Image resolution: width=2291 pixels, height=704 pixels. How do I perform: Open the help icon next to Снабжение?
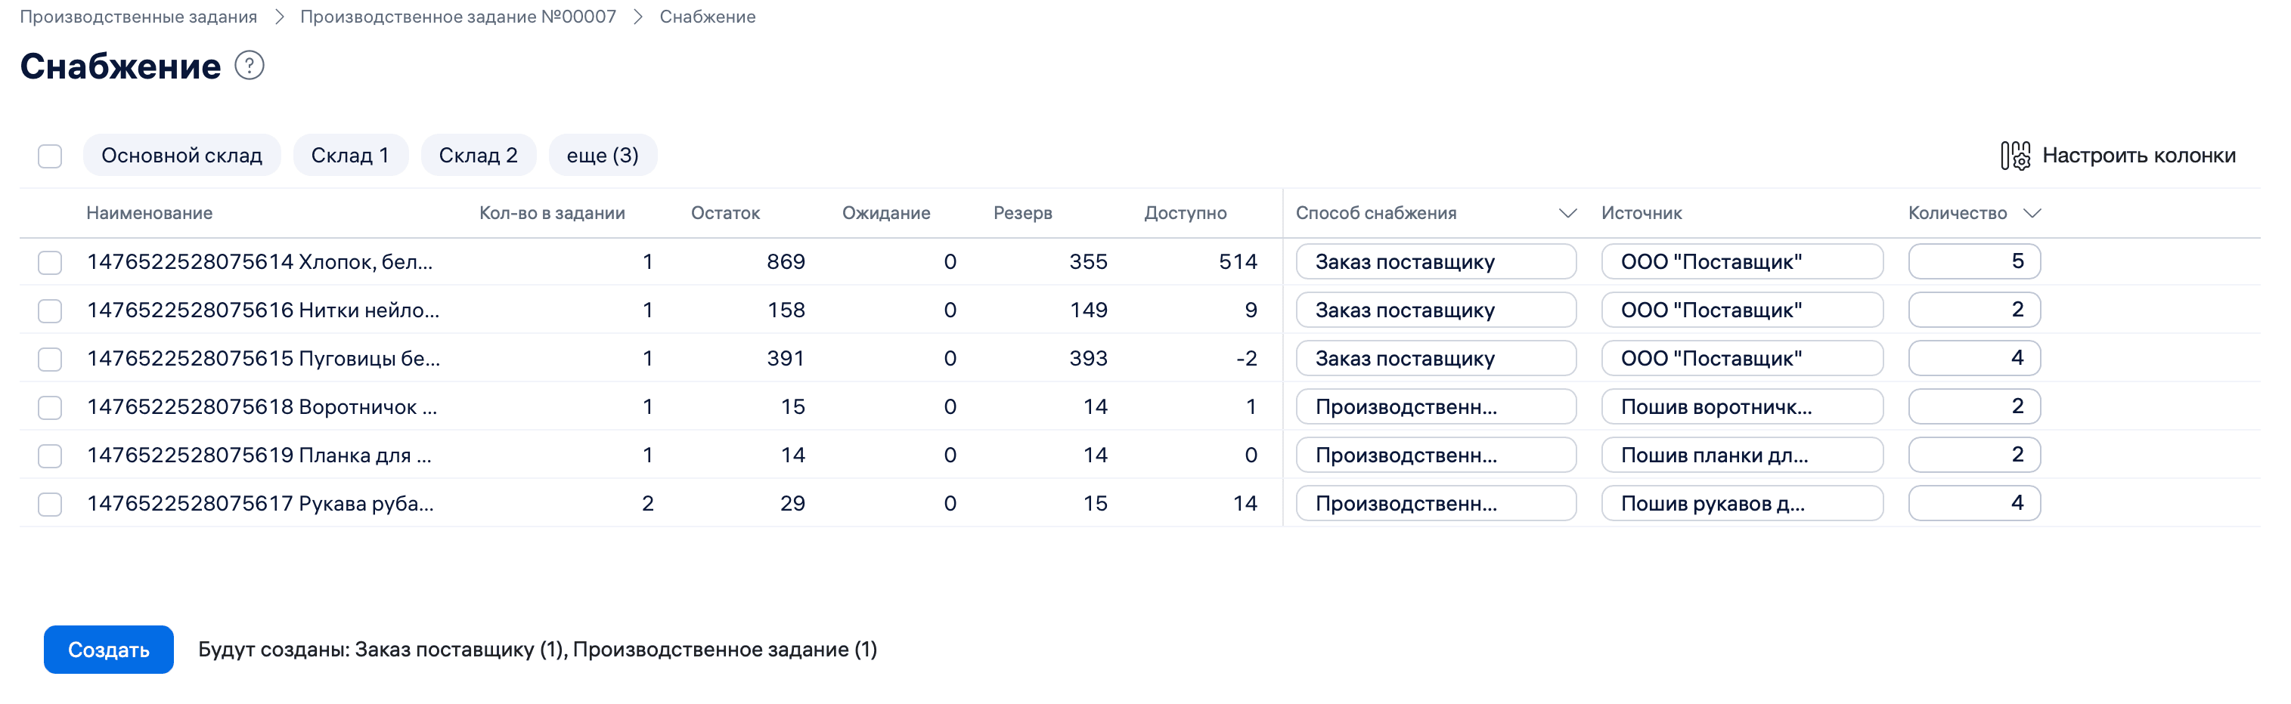pos(249,66)
